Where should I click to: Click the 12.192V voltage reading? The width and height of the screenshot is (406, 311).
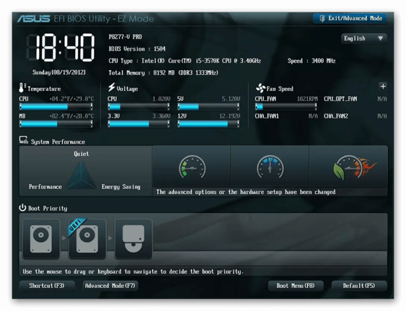click(x=230, y=116)
